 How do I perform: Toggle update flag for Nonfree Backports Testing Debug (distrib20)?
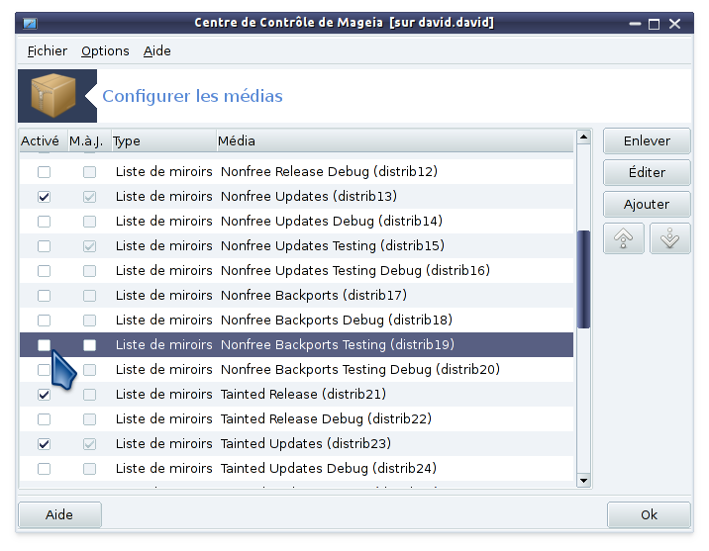tap(89, 370)
